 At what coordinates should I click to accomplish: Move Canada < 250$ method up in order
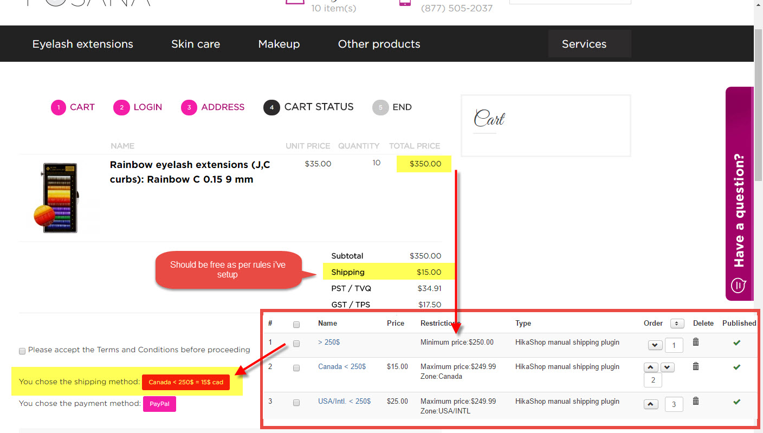click(x=651, y=367)
